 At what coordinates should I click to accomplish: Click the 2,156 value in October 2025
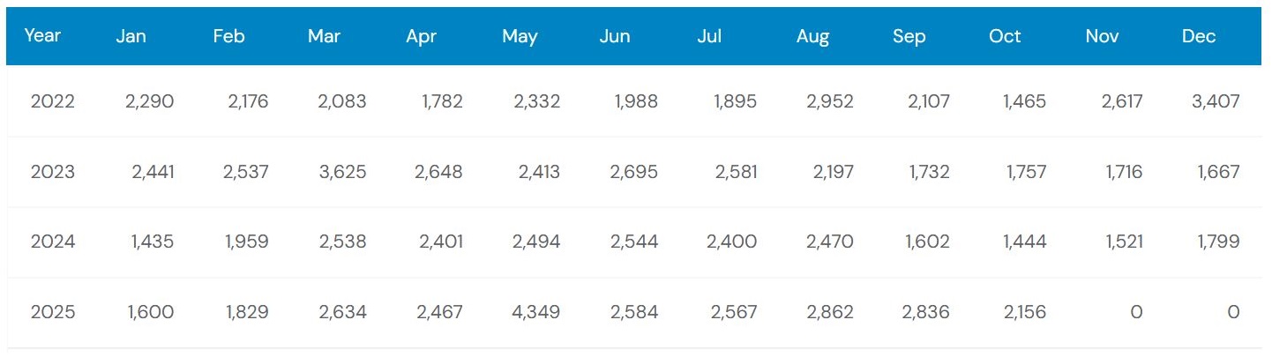point(1022,312)
